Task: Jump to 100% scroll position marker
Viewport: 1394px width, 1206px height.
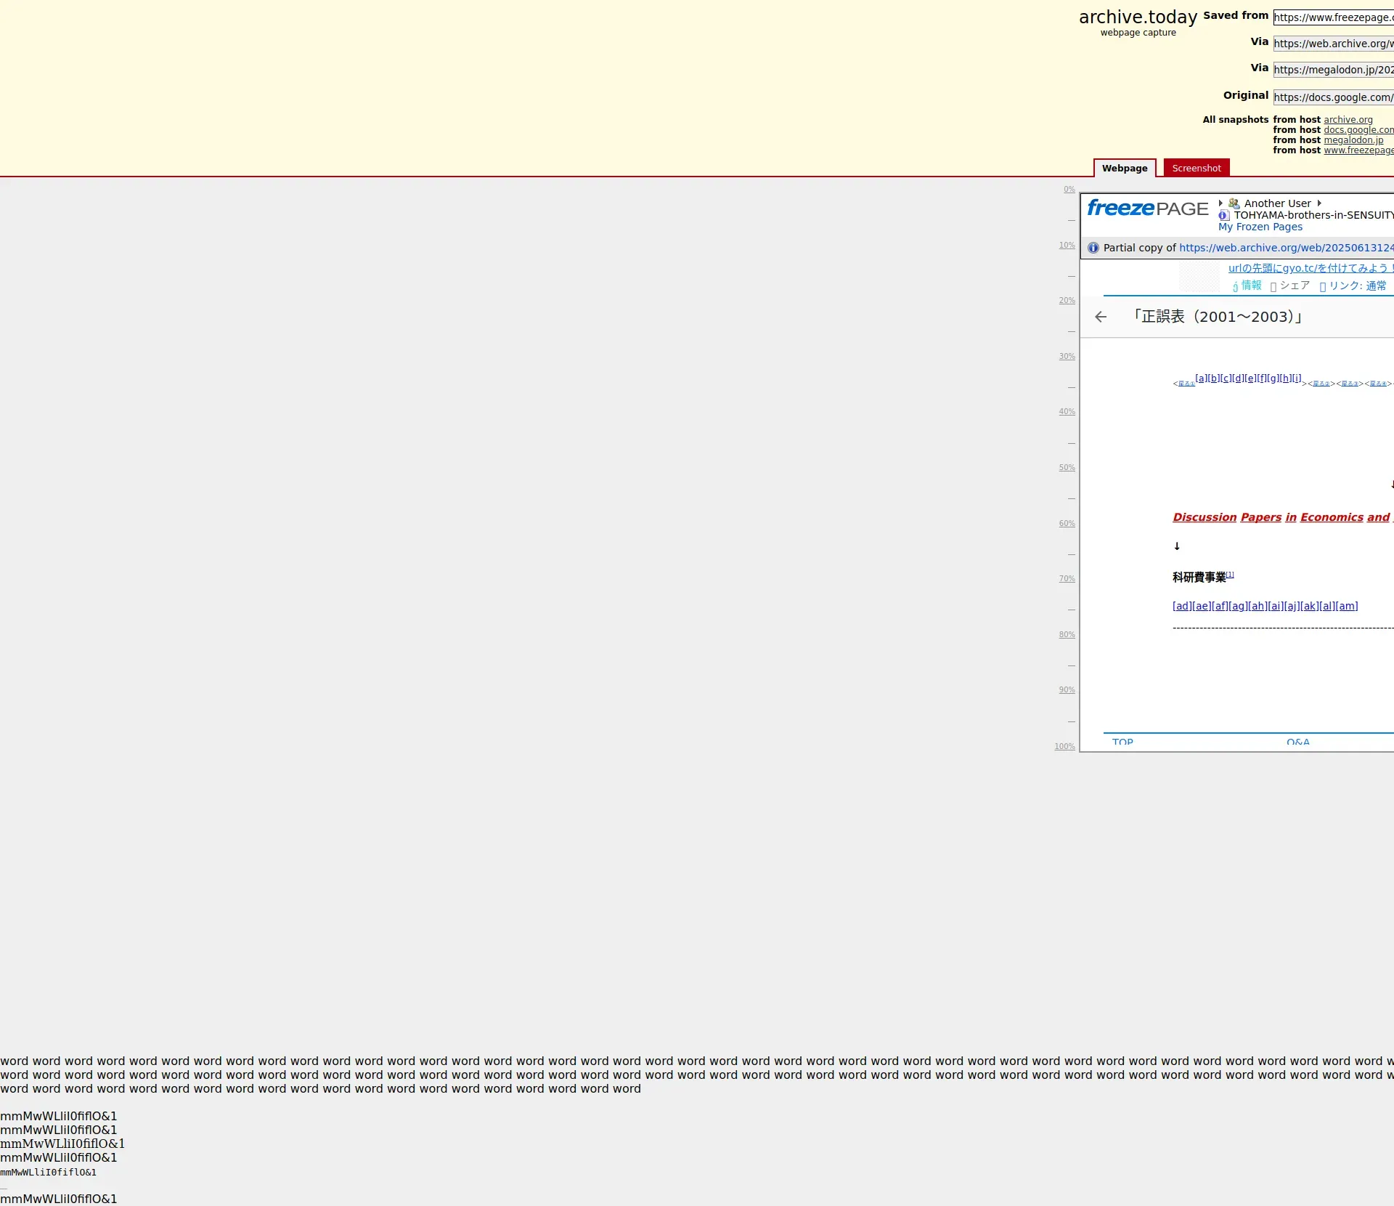Action: (x=1064, y=746)
